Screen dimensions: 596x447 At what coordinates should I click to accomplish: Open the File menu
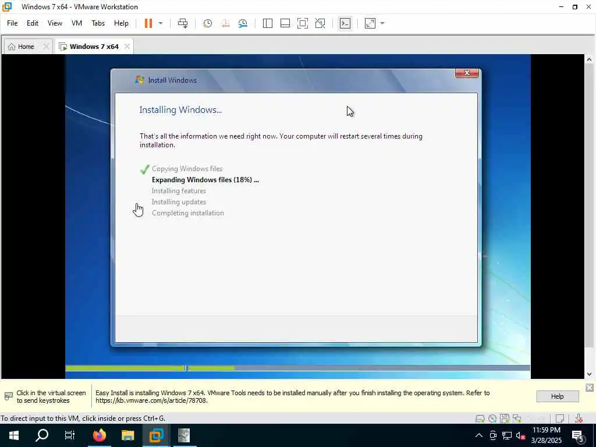pos(12,23)
